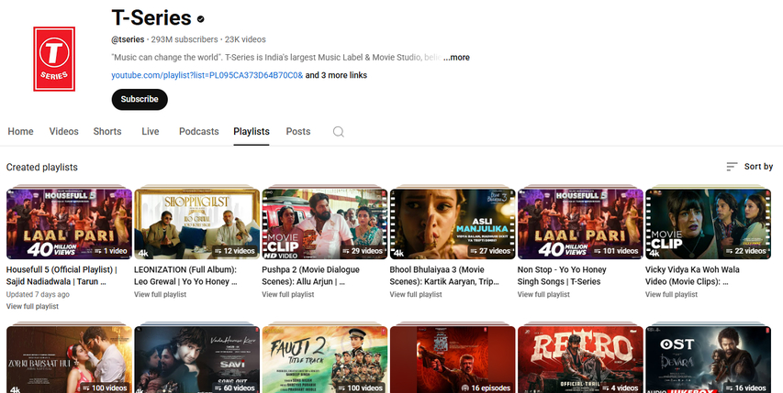This screenshot has width=783, height=393.
Task: Click the channel search magnifier icon
Action: click(339, 132)
